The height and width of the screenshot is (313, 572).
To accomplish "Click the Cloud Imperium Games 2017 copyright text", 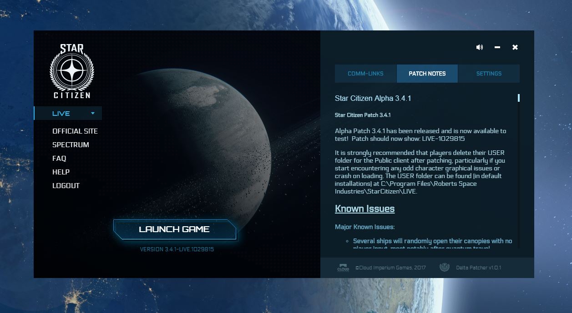I will pos(390,268).
